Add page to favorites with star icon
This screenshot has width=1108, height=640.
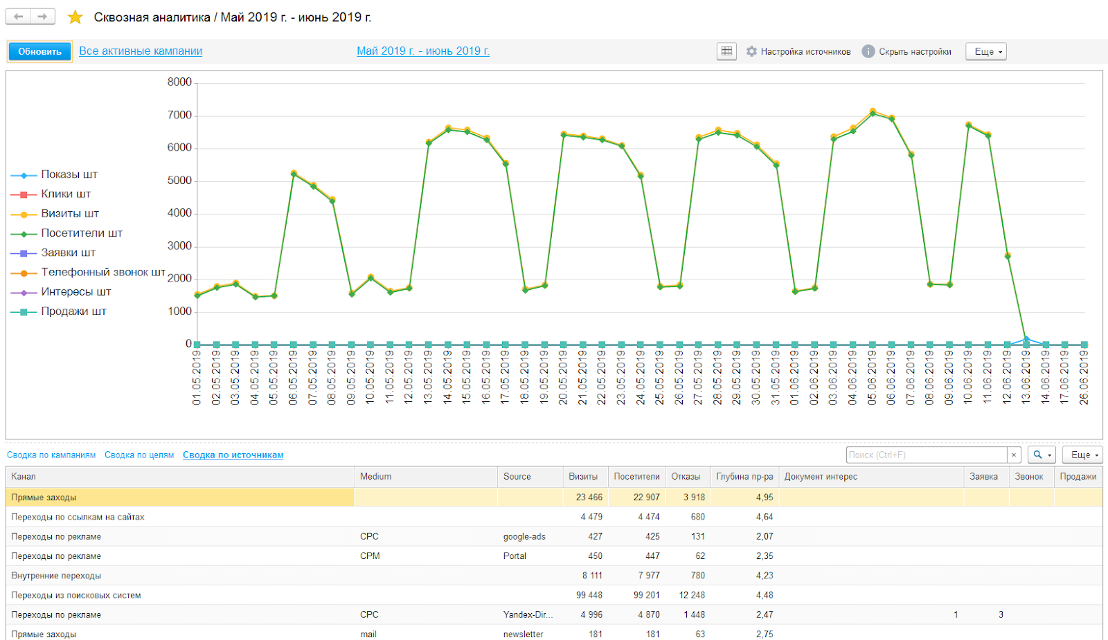(x=75, y=17)
